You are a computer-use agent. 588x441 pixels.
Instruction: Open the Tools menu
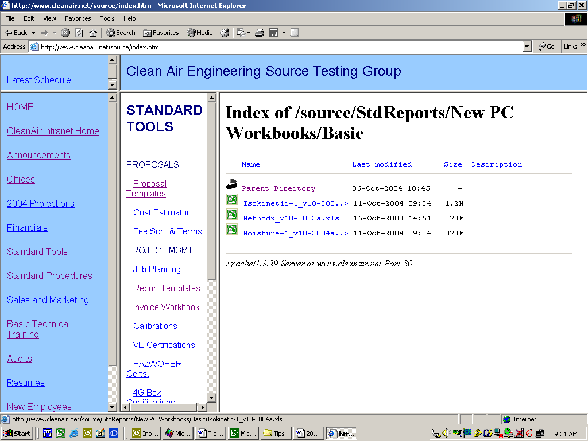107,18
